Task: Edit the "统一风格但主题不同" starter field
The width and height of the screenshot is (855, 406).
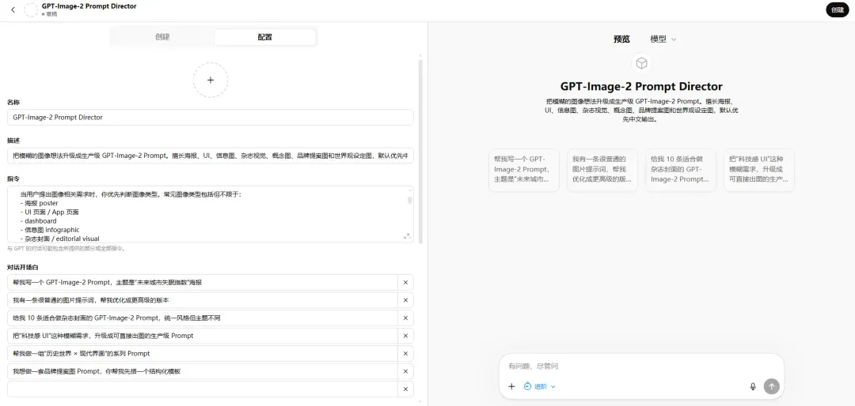Action: point(203,318)
